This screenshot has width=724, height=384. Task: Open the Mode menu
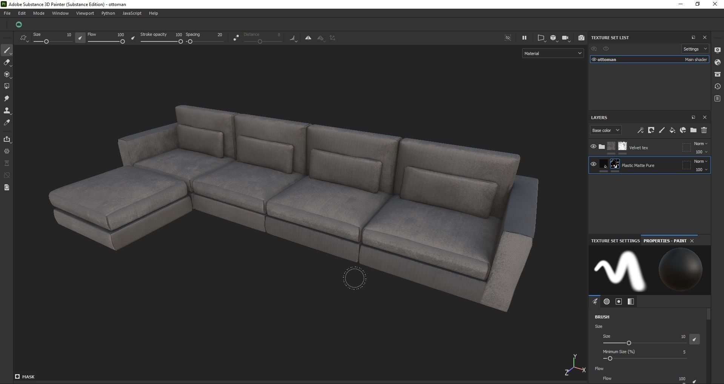click(39, 13)
